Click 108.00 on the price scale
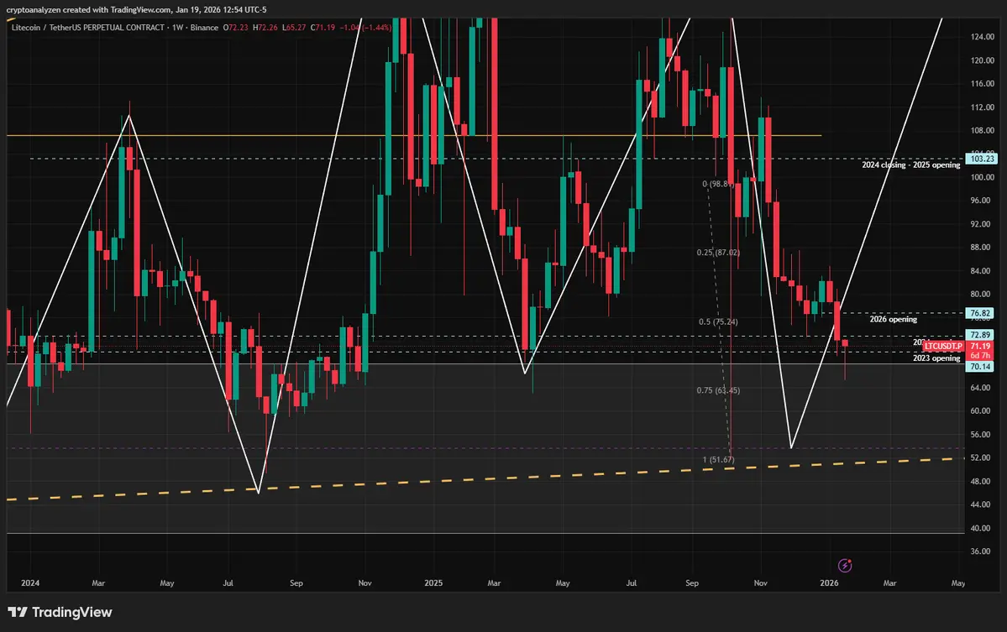 [x=983, y=130]
